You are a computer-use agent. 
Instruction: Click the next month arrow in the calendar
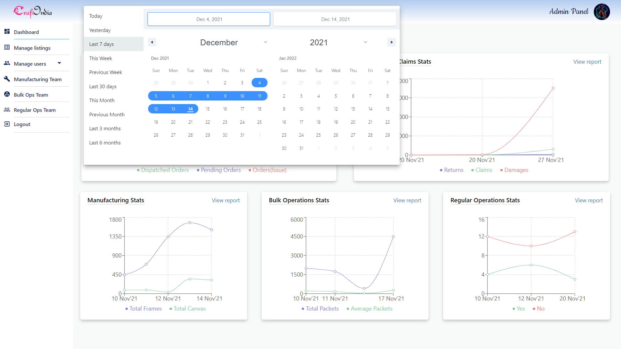click(391, 42)
